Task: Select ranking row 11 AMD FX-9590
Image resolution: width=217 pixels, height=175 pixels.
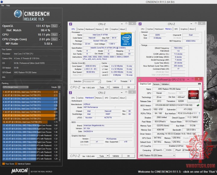Action: click(30, 126)
